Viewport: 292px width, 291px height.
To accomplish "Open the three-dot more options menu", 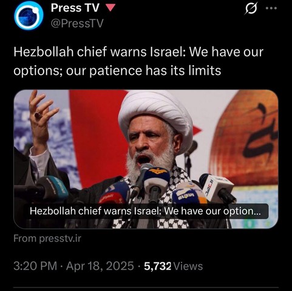I will click(271, 9).
